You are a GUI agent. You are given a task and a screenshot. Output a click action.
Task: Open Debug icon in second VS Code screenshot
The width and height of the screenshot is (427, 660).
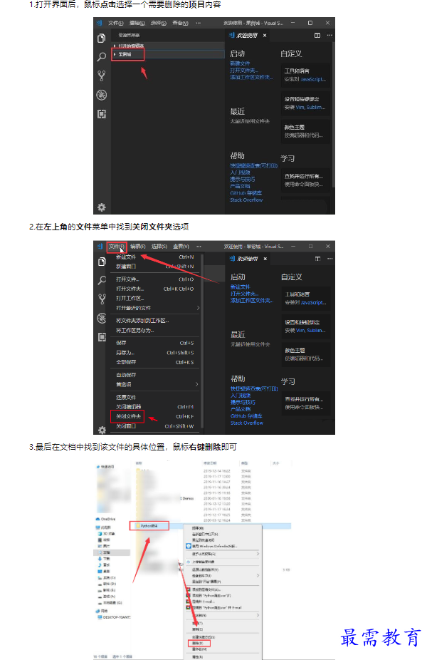(101, 318)
